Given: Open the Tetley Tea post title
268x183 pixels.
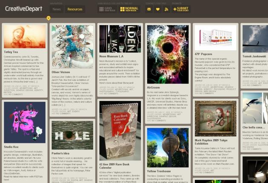Looking at the screenshot, I should click(x=11, y=52).
